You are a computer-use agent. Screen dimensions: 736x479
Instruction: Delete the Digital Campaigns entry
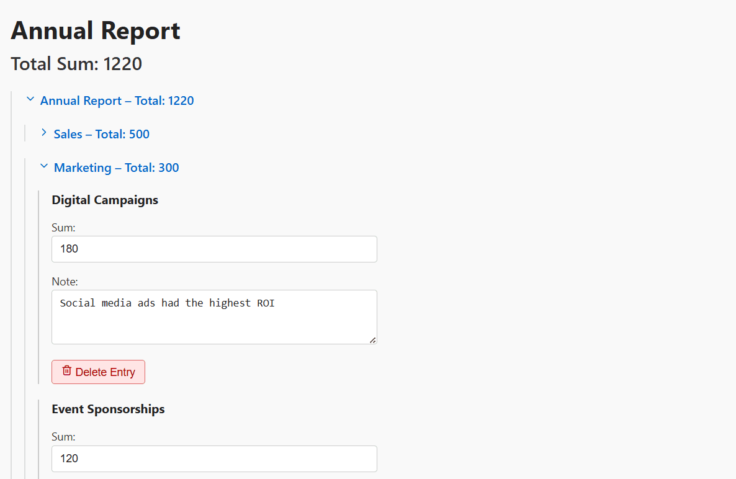tap(98, 371)
